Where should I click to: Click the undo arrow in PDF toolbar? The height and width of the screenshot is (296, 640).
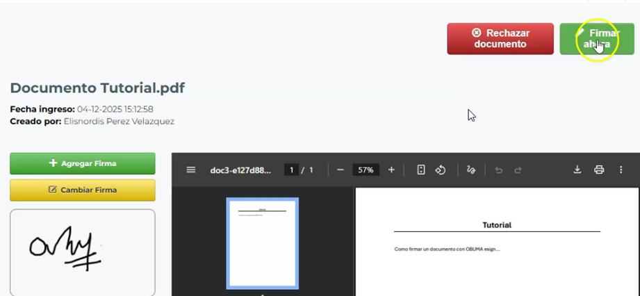click(498, 170)
